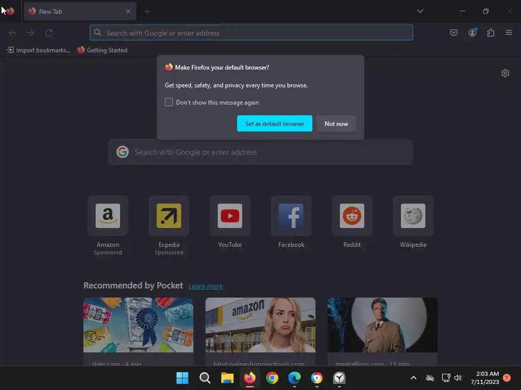
Task: Open the Extensions puzzle icon
Action: [490, 32]
